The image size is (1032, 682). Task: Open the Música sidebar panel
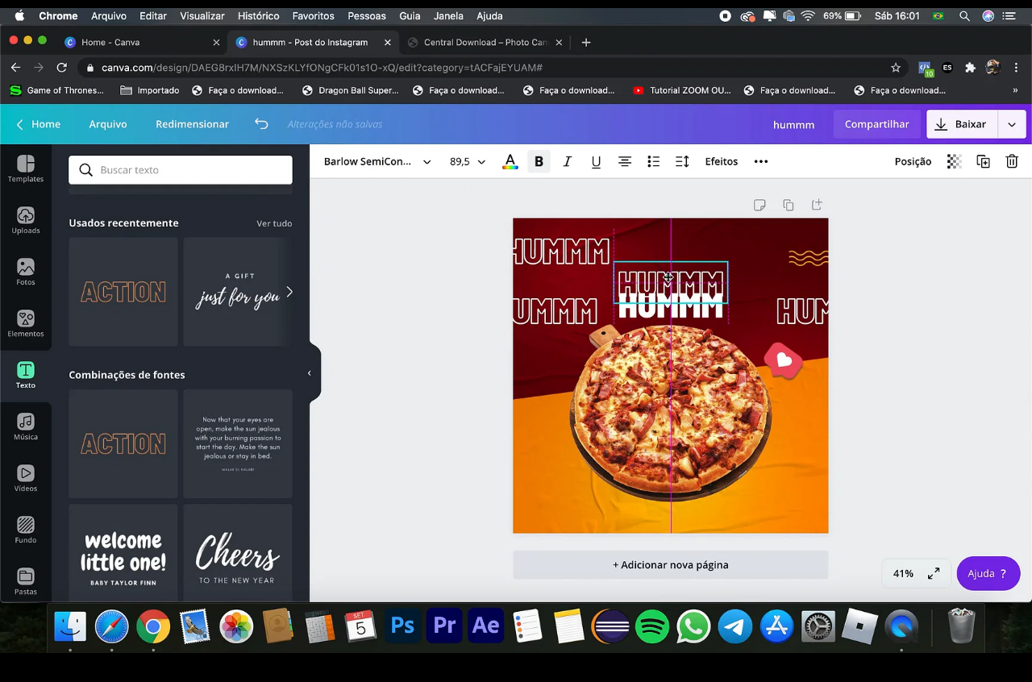pyautogui.click(x=26, y=426)
